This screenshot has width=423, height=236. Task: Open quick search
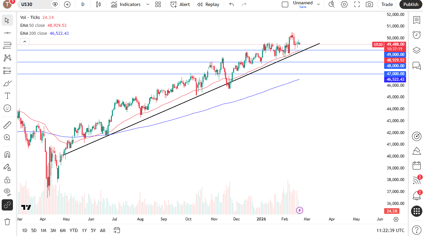tap(331, 4)
